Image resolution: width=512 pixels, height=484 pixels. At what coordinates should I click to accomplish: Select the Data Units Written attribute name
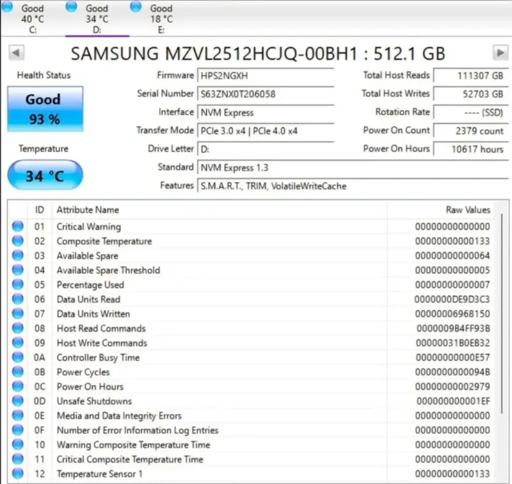[x=93, y=314]
